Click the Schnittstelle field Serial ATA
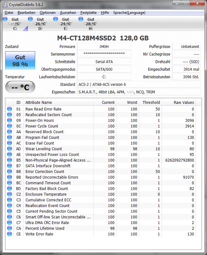This screenshot has height=255, width=207. point(104,62)
